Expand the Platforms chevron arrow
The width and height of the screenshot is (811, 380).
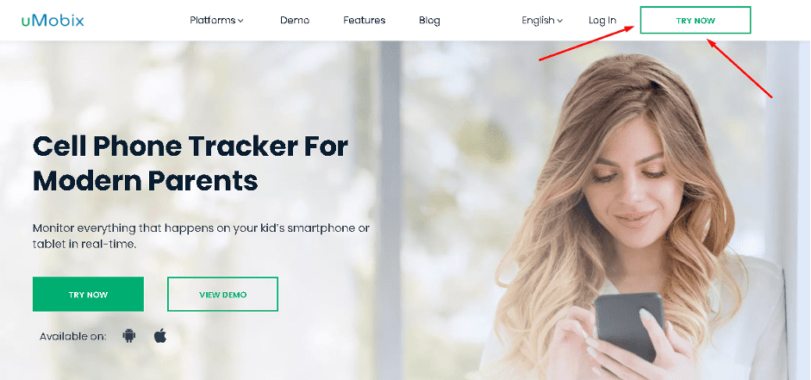click(x=240, y=21)
